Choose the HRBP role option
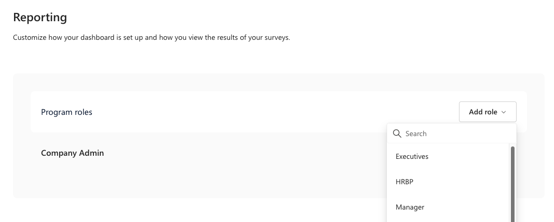The width and height of the screenshot is (554, 222). point(404,182)
